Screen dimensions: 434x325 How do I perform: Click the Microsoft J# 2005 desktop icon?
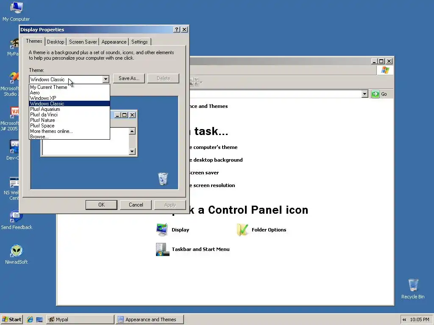14,112
